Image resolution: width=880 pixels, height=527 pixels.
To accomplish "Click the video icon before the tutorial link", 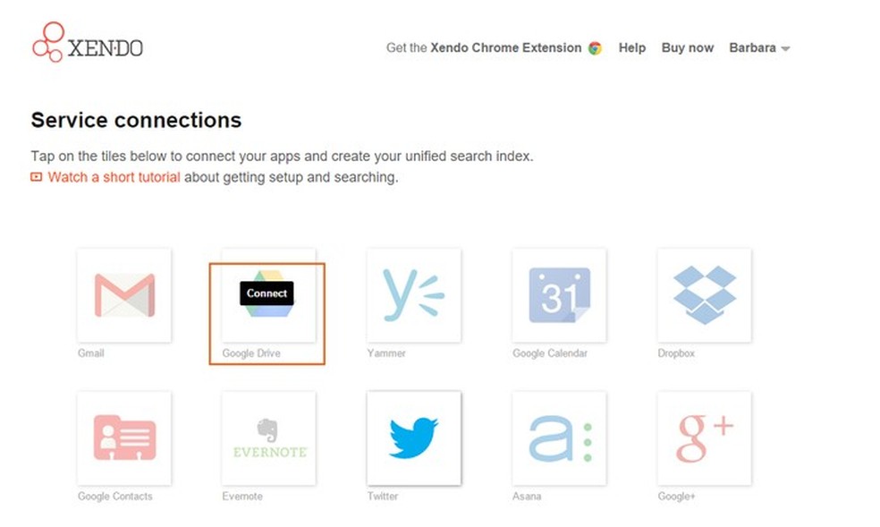I will click(x=37, y=177).
